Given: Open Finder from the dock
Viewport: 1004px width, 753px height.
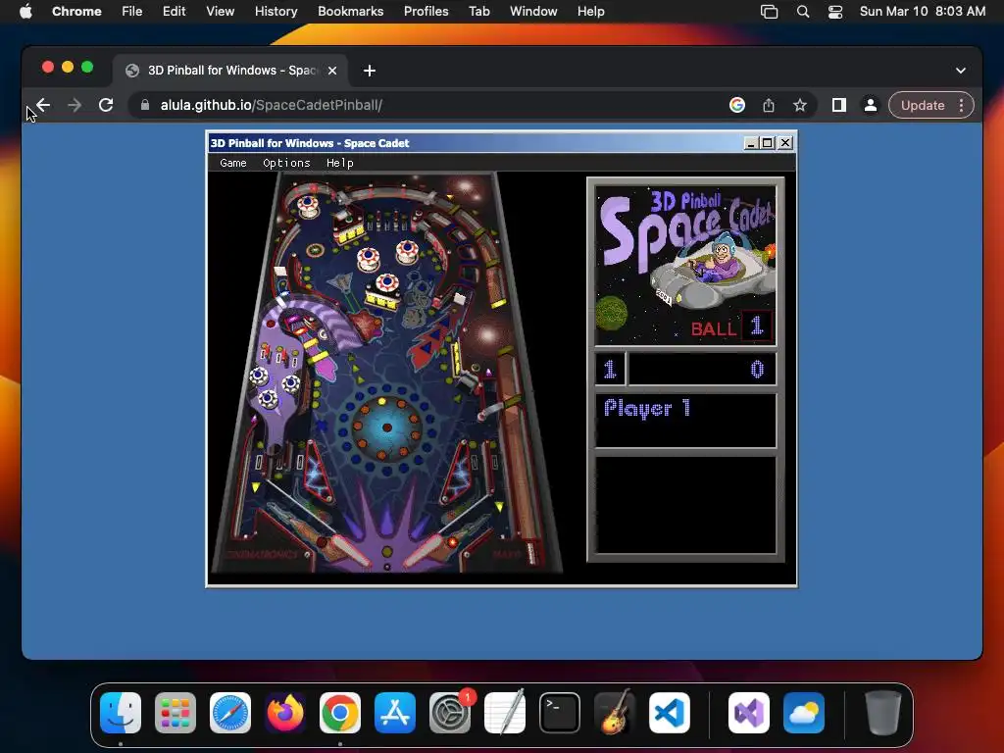Looking at the screenshot, I should pos(121,713).
